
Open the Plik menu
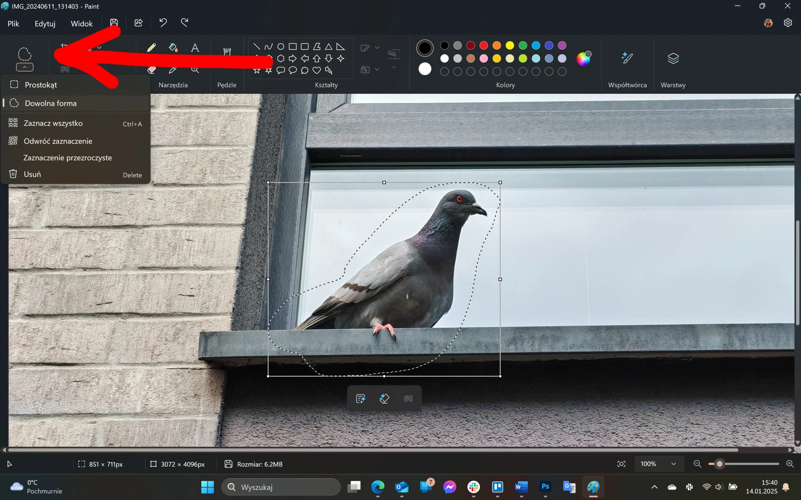[x=13, y=24]
